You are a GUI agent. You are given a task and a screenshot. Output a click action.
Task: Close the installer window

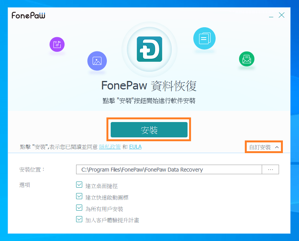(x=281, y=15)
